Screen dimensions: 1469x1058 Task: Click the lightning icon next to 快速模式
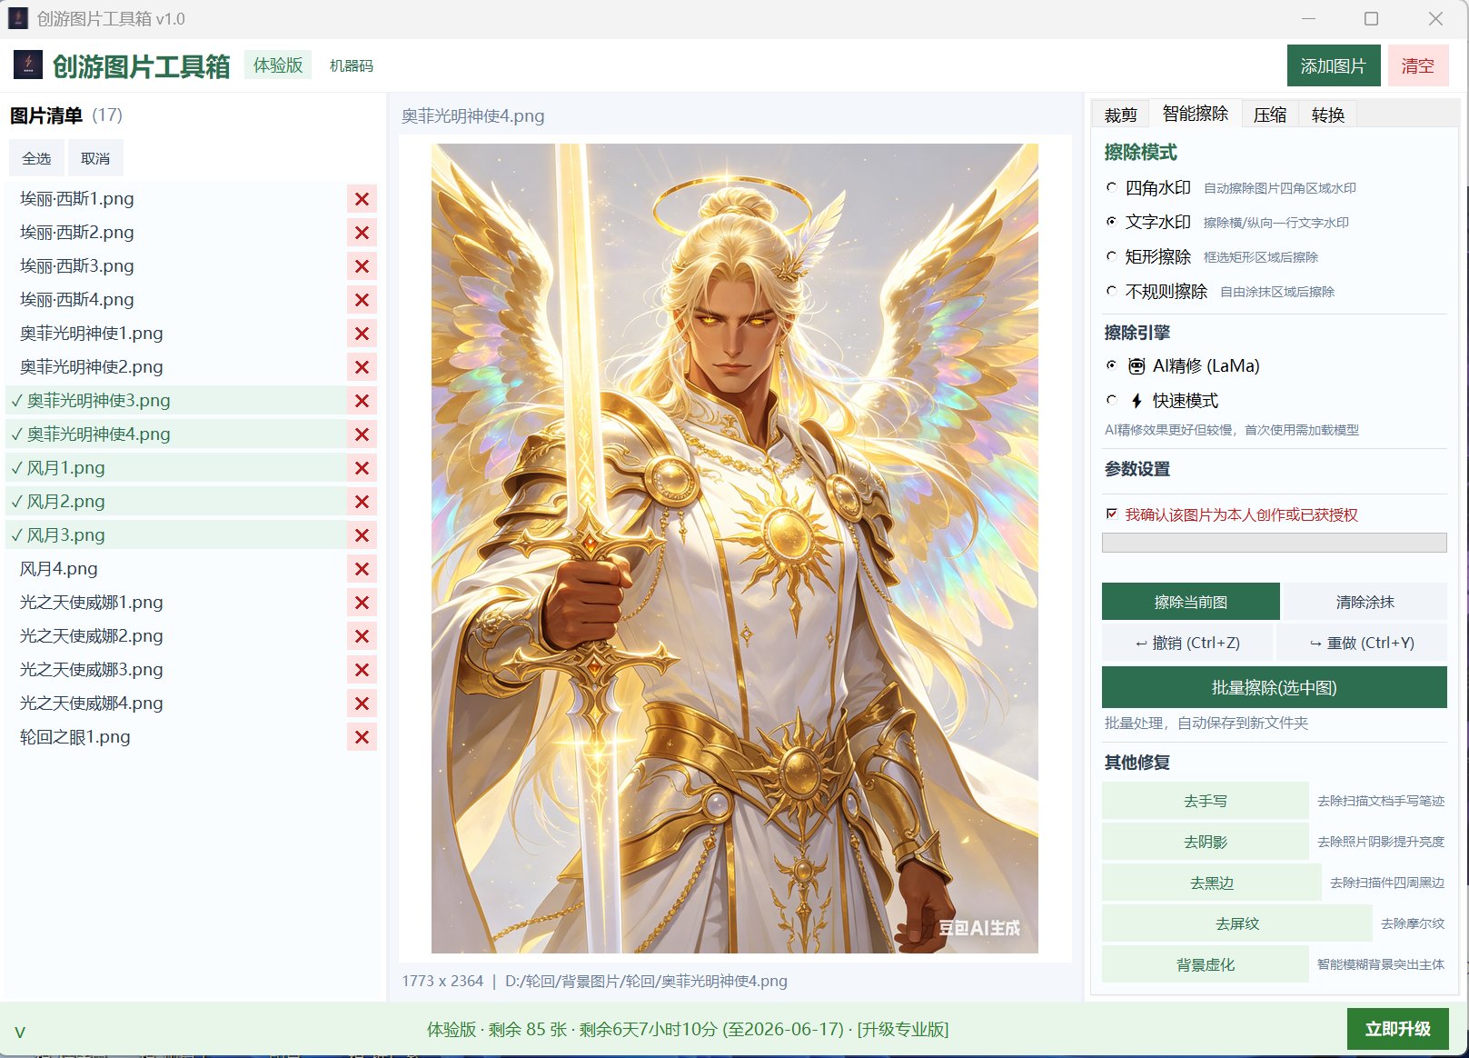pyautogui.click(x=1136, y=401)
